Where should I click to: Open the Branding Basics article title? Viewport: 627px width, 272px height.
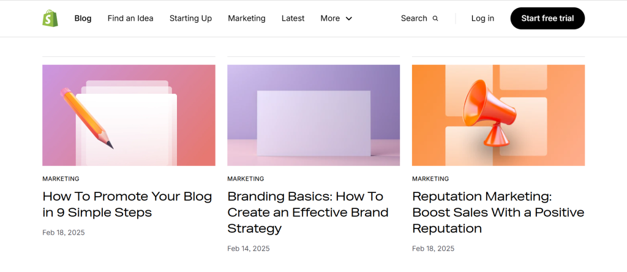pos(307,213)
